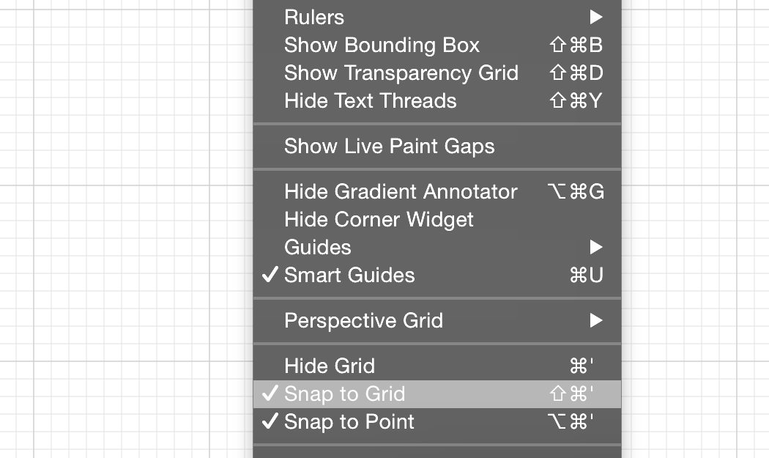769x458 pixels.
Task: Click the checkmark beside Snap to Point
Action: pyautogui.click(x=270, y=421)
